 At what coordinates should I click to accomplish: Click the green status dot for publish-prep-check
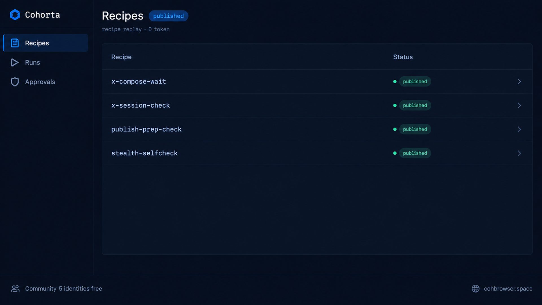(x=395, y=129)
